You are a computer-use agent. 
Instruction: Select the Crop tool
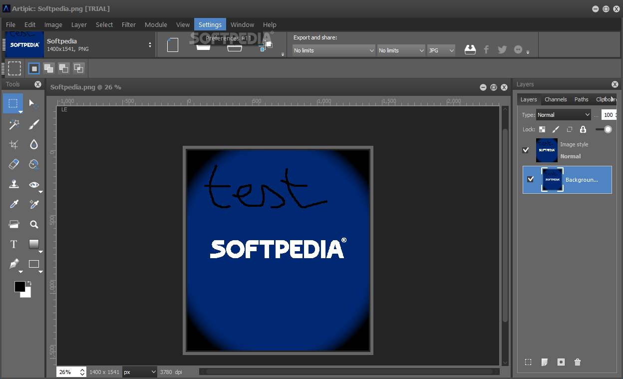click(14, 144)
